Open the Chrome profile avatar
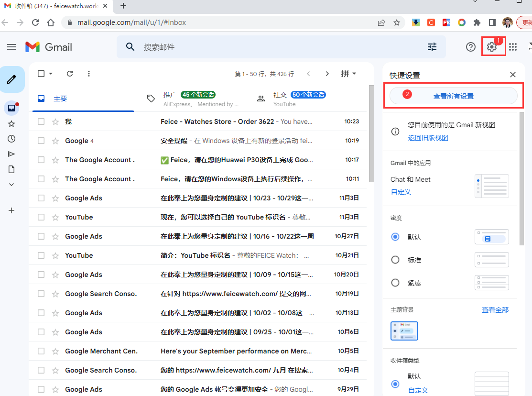Viewport: 532px width, 396px height. point(507,22)
